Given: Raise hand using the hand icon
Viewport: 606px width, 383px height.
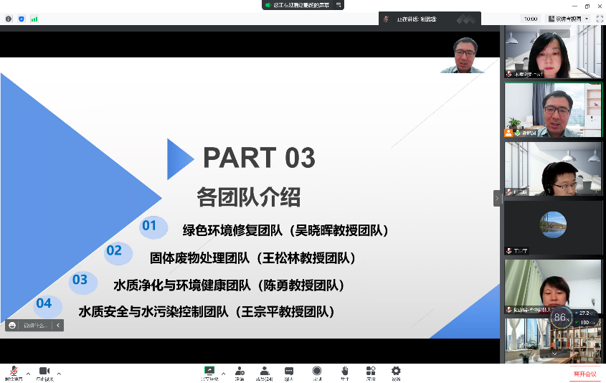Looking at the screenshot, I should point(345,372).
